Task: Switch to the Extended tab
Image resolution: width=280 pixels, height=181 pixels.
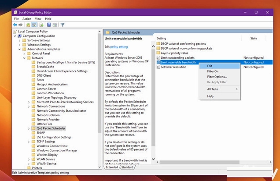Action: click(x=112, y=167)
